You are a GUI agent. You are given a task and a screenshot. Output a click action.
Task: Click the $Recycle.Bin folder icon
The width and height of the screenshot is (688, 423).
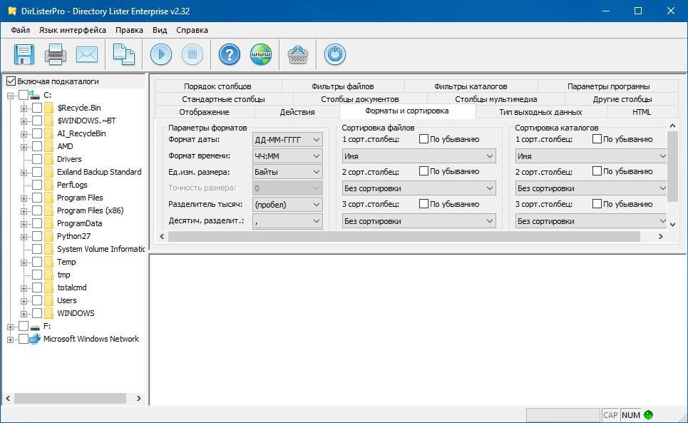coord(48,108)
